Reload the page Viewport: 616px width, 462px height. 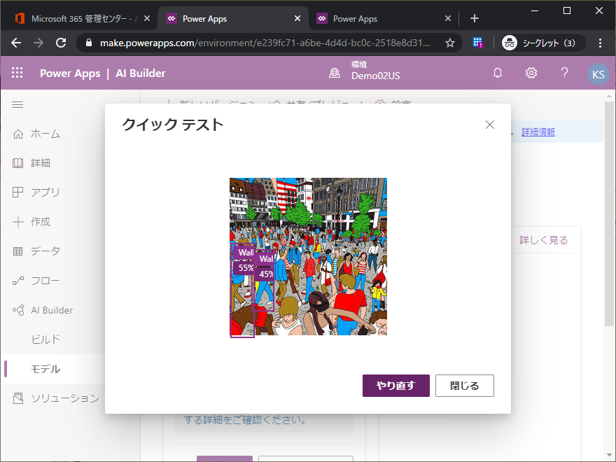click(61, 43)
